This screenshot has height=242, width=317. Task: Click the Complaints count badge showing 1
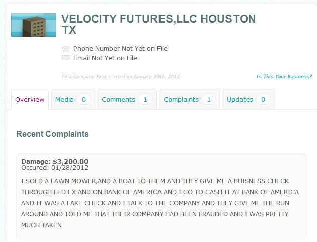tap(209, 99)
